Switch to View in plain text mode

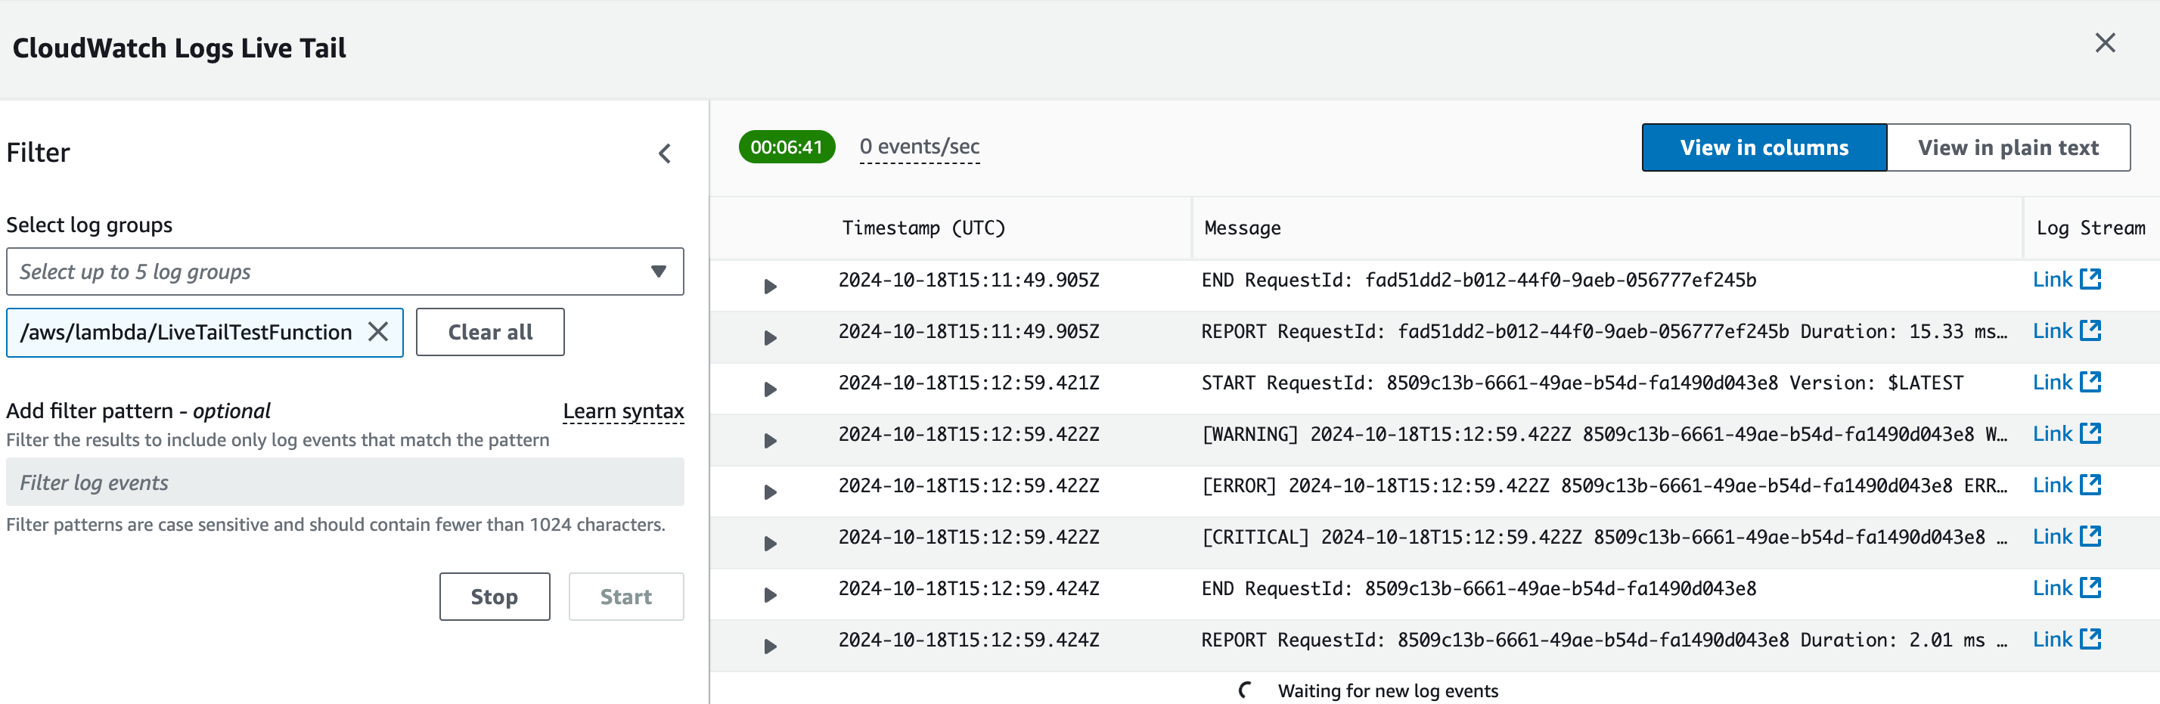(x=2008, y=147)
